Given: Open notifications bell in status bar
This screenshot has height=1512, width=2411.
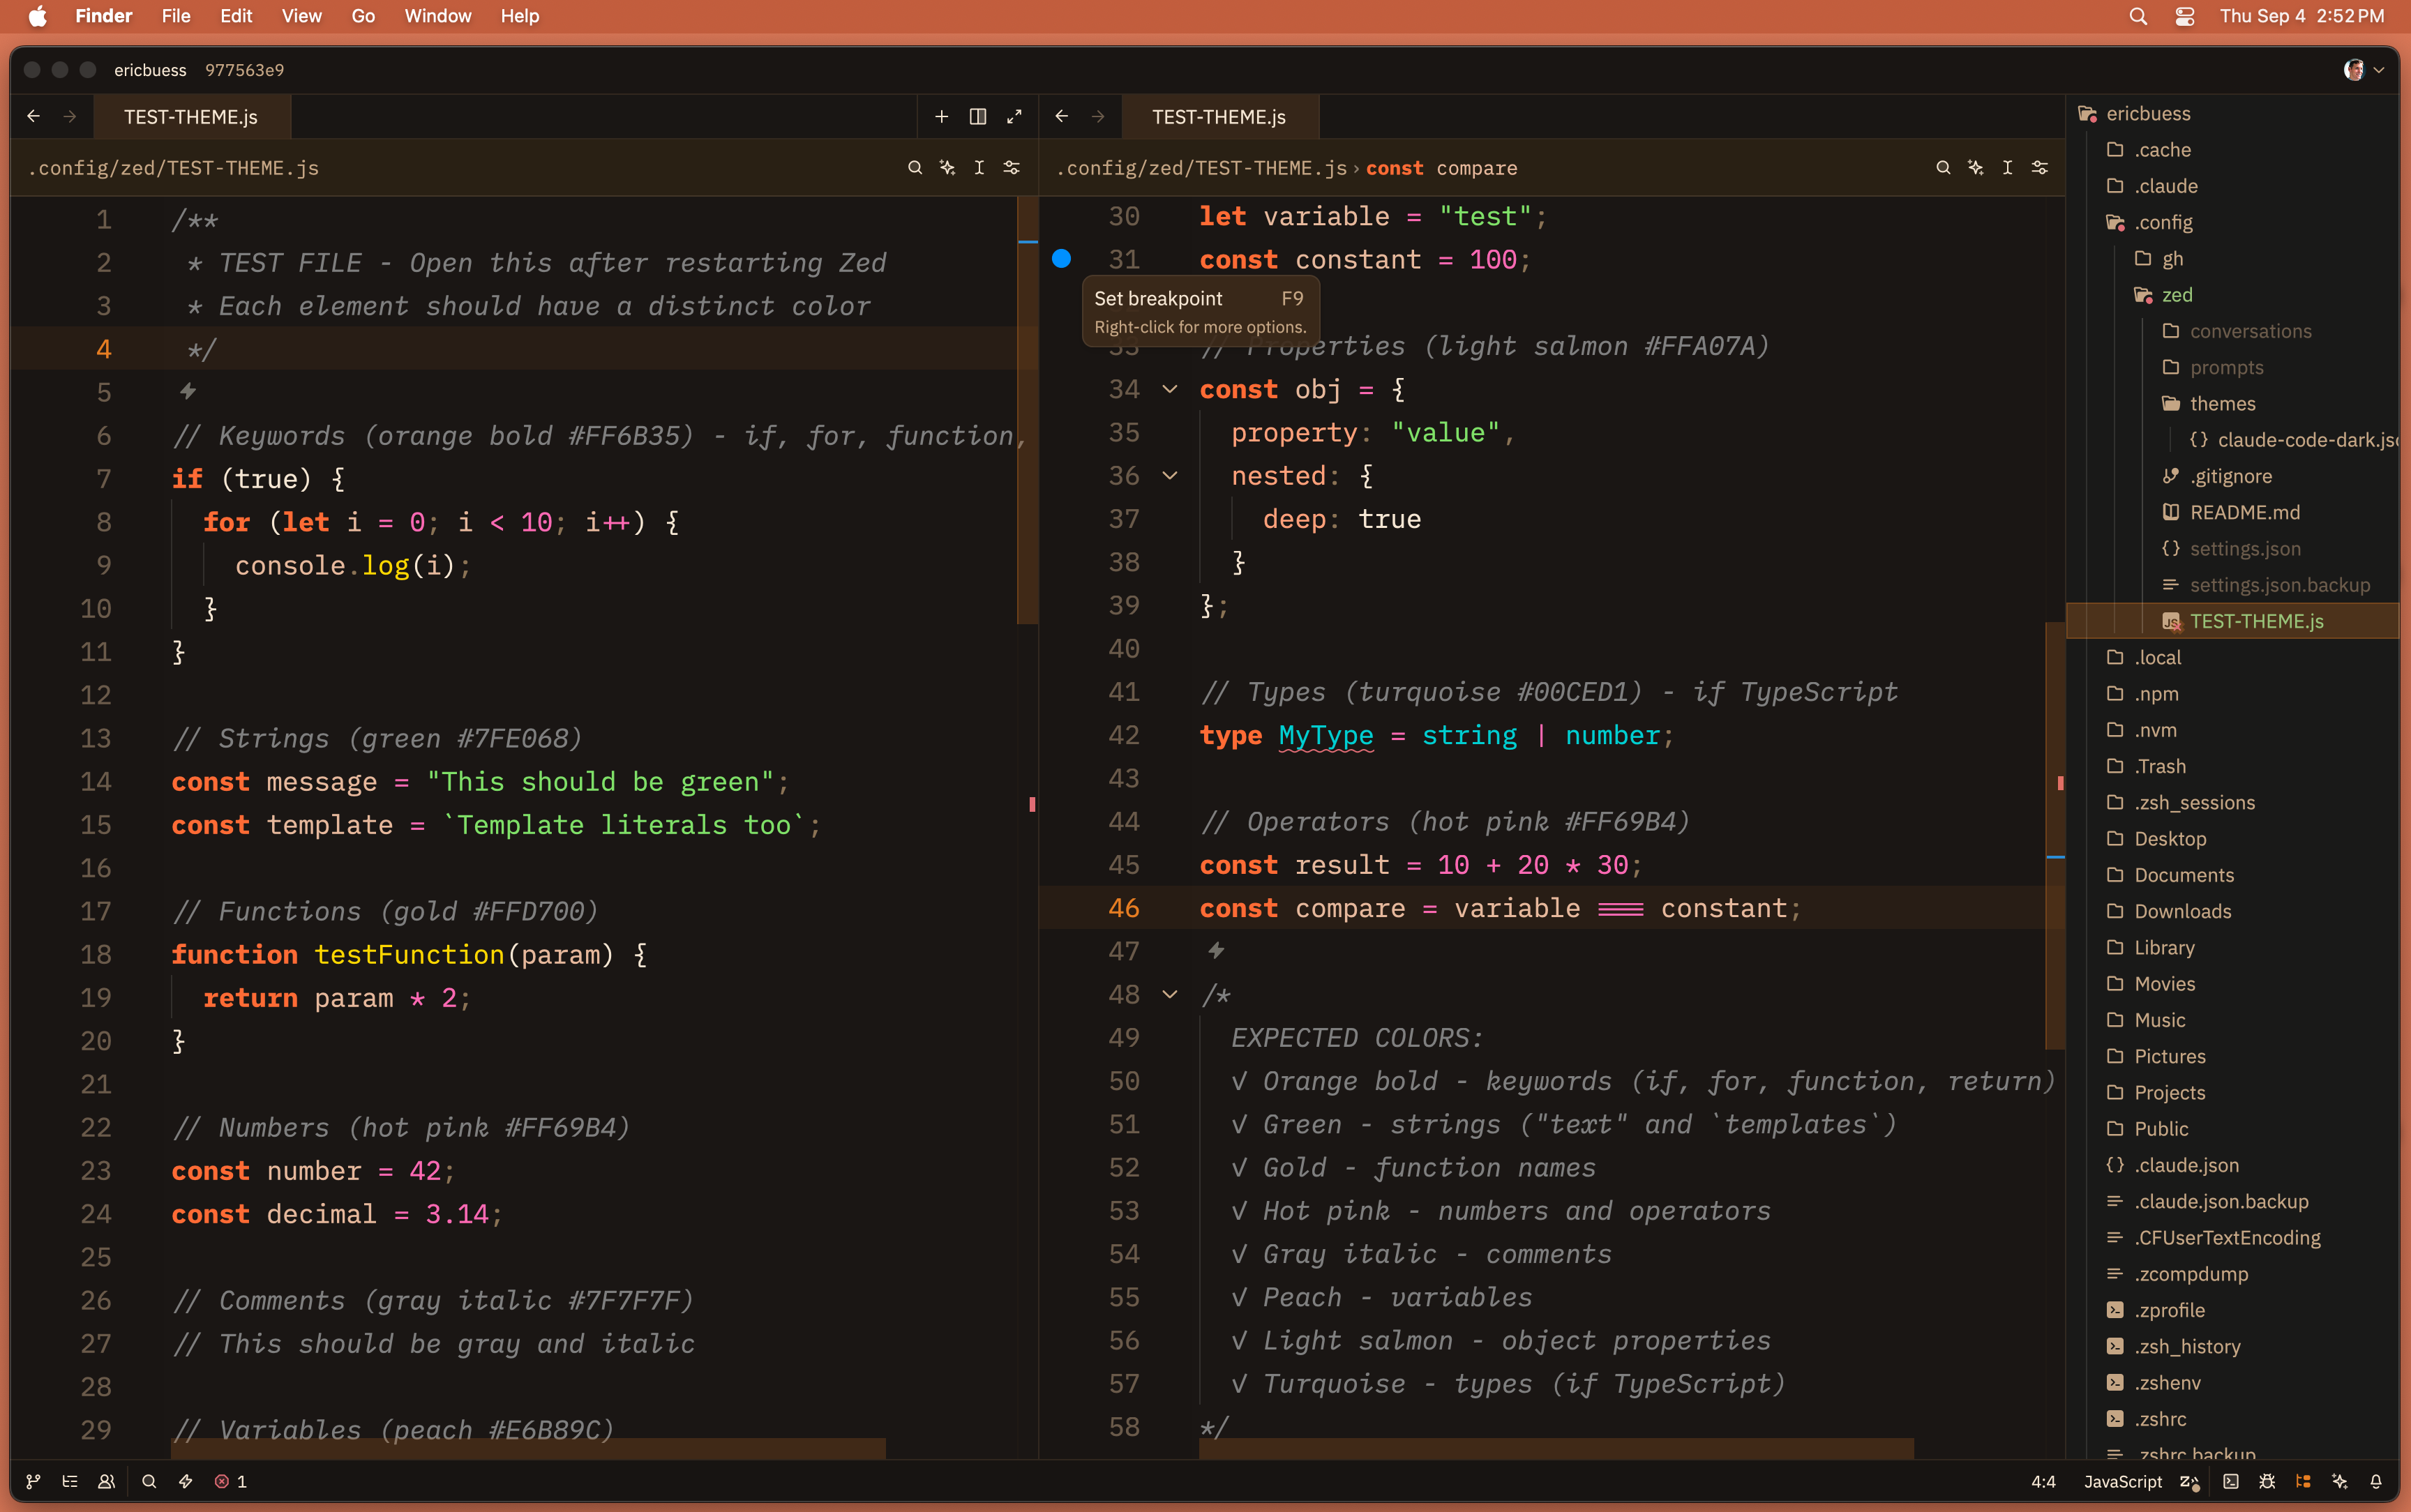Looking at the screenshot, I should 2376,1481.
